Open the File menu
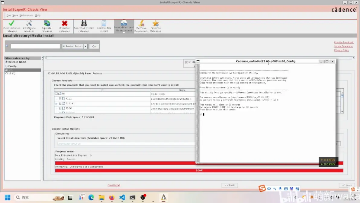This screenshot has width=360, height=203. click(8, 15)
